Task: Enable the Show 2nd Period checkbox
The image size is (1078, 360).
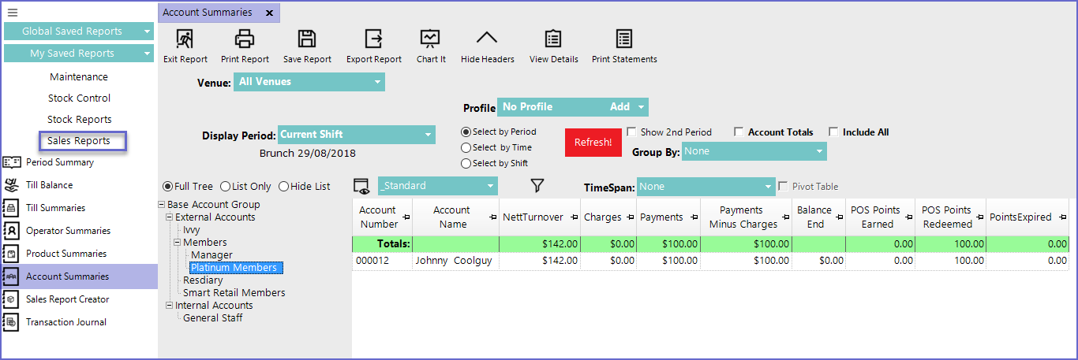Action: tap(631, 132)
